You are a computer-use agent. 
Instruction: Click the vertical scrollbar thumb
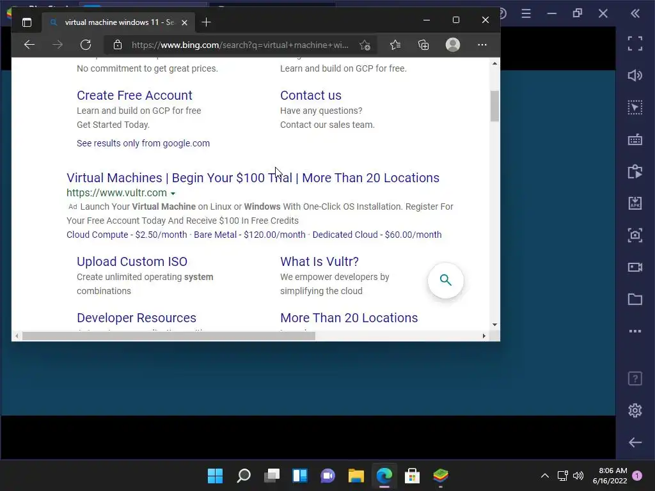coord(494,106)
